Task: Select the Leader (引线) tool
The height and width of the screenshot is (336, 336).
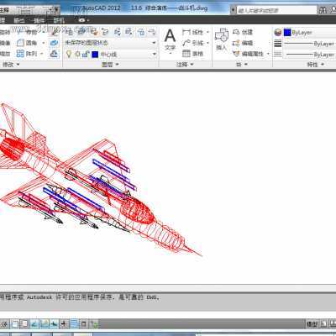Action: [x=193, y=43]
